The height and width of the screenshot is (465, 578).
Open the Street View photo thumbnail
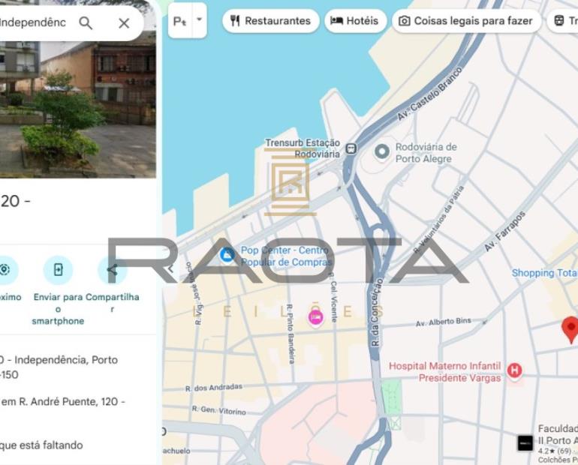pyautogui.click(x=78, y=109)
